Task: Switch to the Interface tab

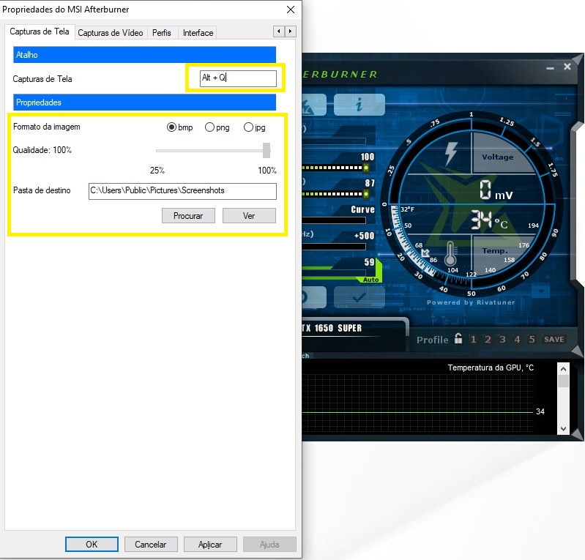Action: [198, 33]
